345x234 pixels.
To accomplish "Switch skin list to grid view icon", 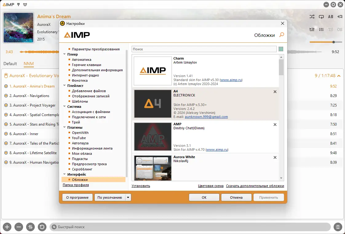I will [x=281, y=49].
